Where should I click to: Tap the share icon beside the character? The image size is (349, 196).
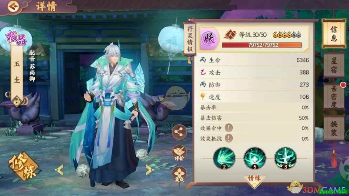point(179,132)
